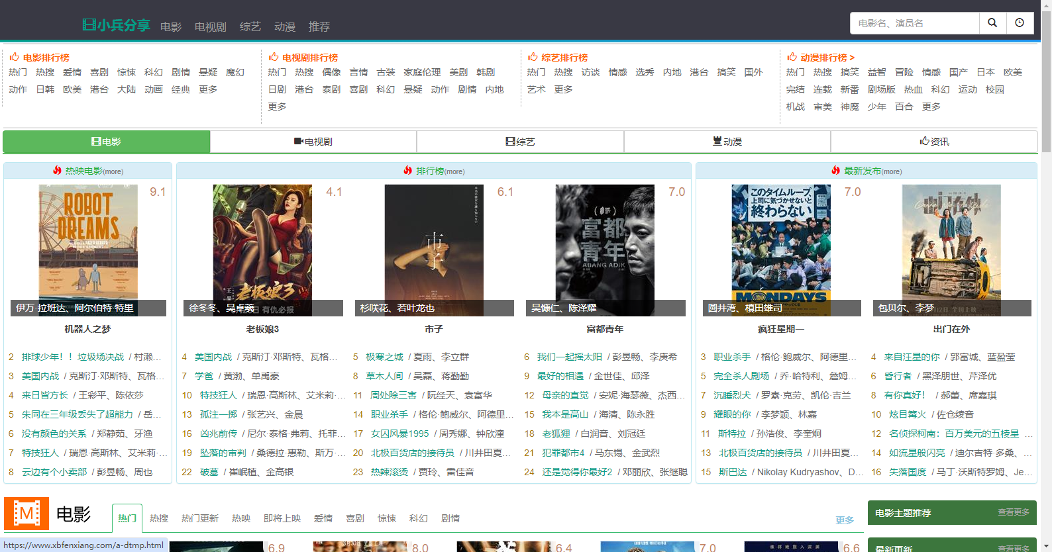Click the 富都青年 title below poster
This screenshot has height=552, width=1052.
pyautogui.click(x=605, y=329)
